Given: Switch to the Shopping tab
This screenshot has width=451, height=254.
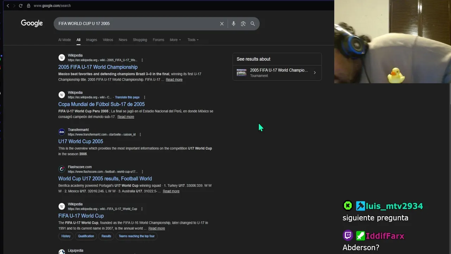Looking at the screenshot, I should 140,40.
